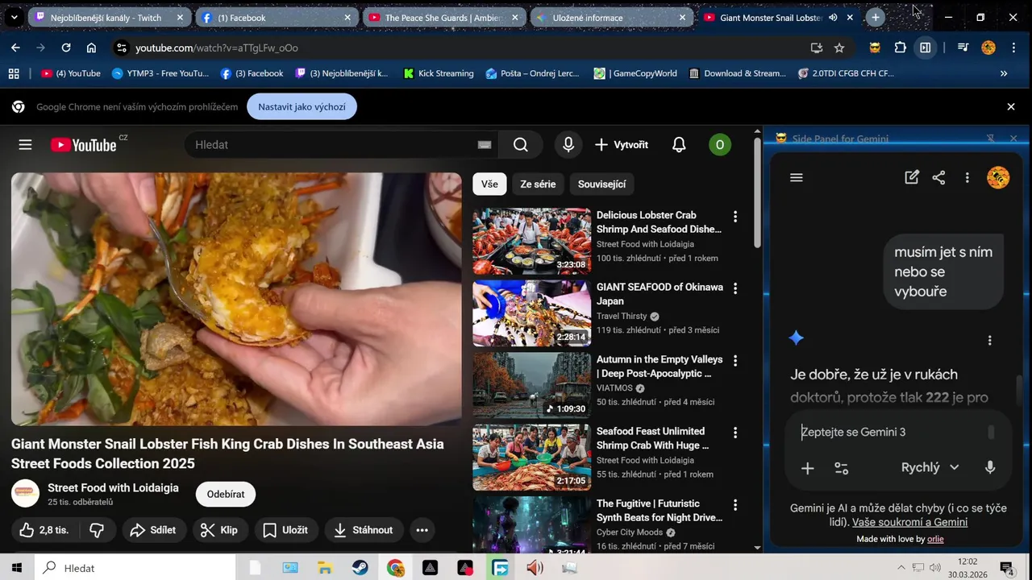The image size is (1032, 580).
Task: Open options for GIANT SEAFOOD of Okinawa video
Action: (x=734, y=288)
